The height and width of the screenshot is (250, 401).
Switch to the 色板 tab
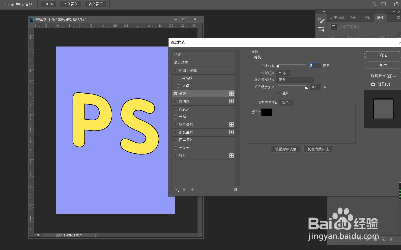point(367,18)
